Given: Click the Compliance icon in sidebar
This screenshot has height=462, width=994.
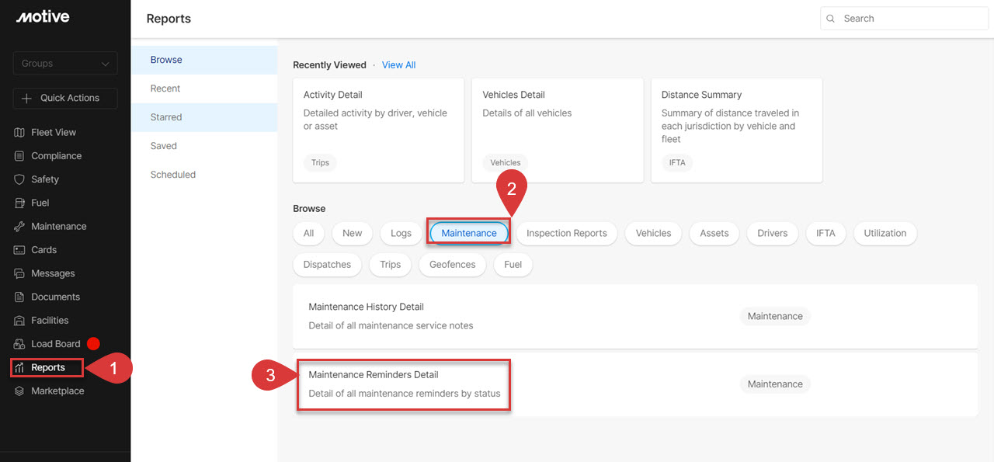Looking at the screenshot, I should pyautogui.click(x=20, y=156).
